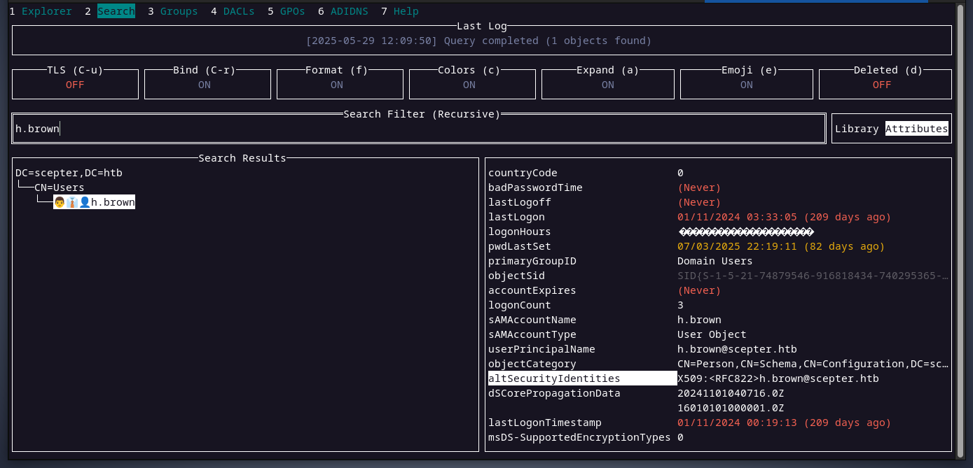Click the userPrincipalName value h.brown@scepter.htb
This screenshot has height=468, width=973.
pos(737,349)
